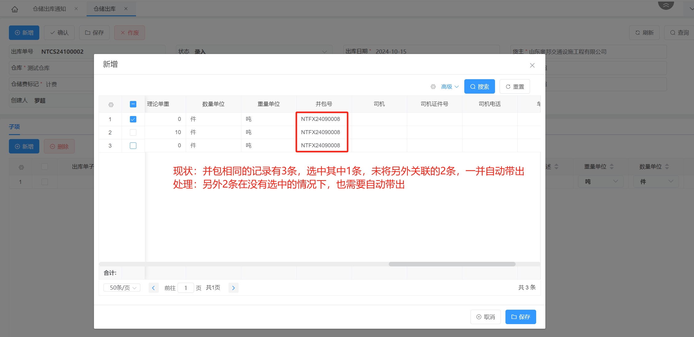Go to previous page arrow
This screenshot has width=694, height=337.
click(x=154, y=288)
